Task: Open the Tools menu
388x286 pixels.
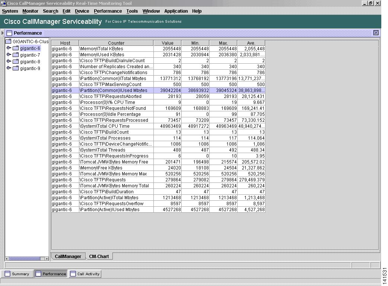Action: (132, 11)
